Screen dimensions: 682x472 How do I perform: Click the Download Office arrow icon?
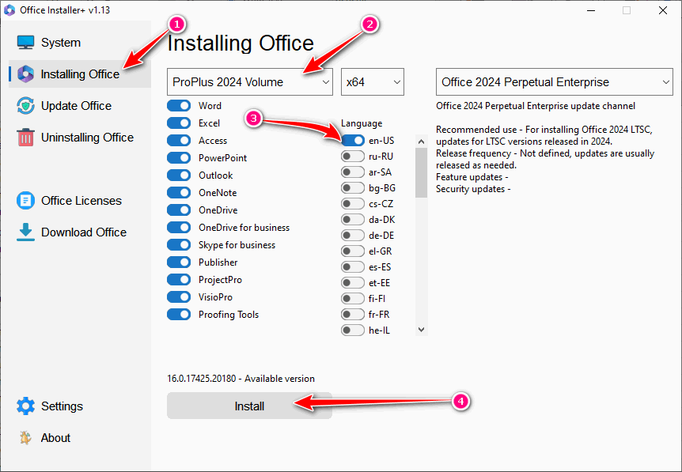pyautogui.click(x=25, y=232)
